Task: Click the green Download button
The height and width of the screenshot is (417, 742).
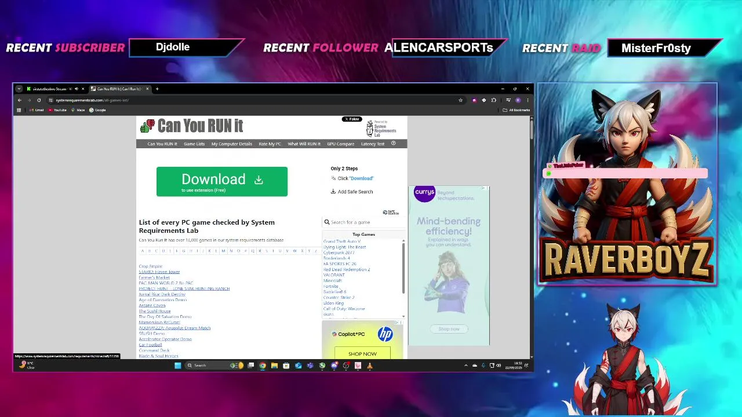Action: point(222,181)
